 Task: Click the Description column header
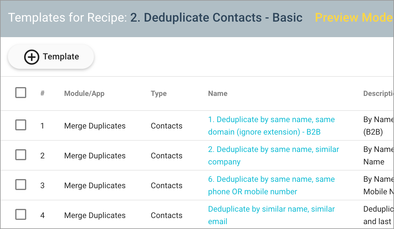click(378, 93)
